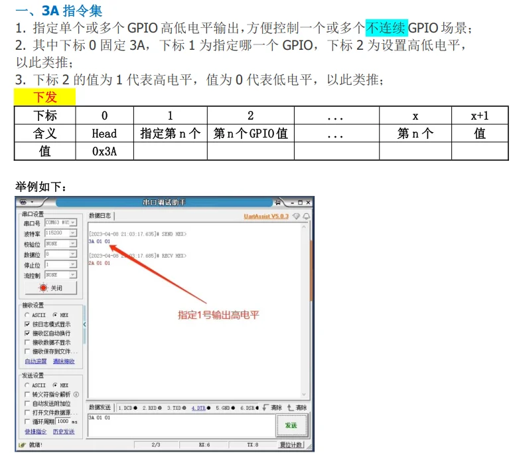This screenshot has width=511, height=453.
Task: Click the 自动滚屏 link
Action: click(36, 361)
